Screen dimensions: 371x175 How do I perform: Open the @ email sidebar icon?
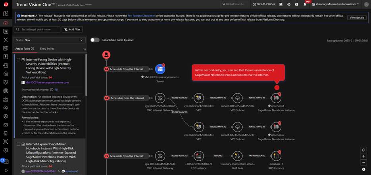click(6, 74)
